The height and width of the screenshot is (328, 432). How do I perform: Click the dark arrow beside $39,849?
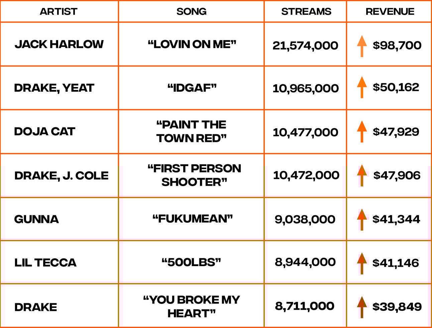[x=362, y=307]
